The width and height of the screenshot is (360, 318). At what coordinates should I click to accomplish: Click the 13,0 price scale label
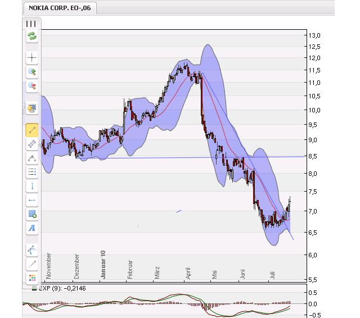(x=314, y=35)
